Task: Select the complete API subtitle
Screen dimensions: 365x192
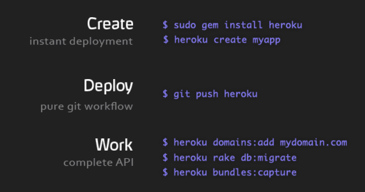Action: 98,162
